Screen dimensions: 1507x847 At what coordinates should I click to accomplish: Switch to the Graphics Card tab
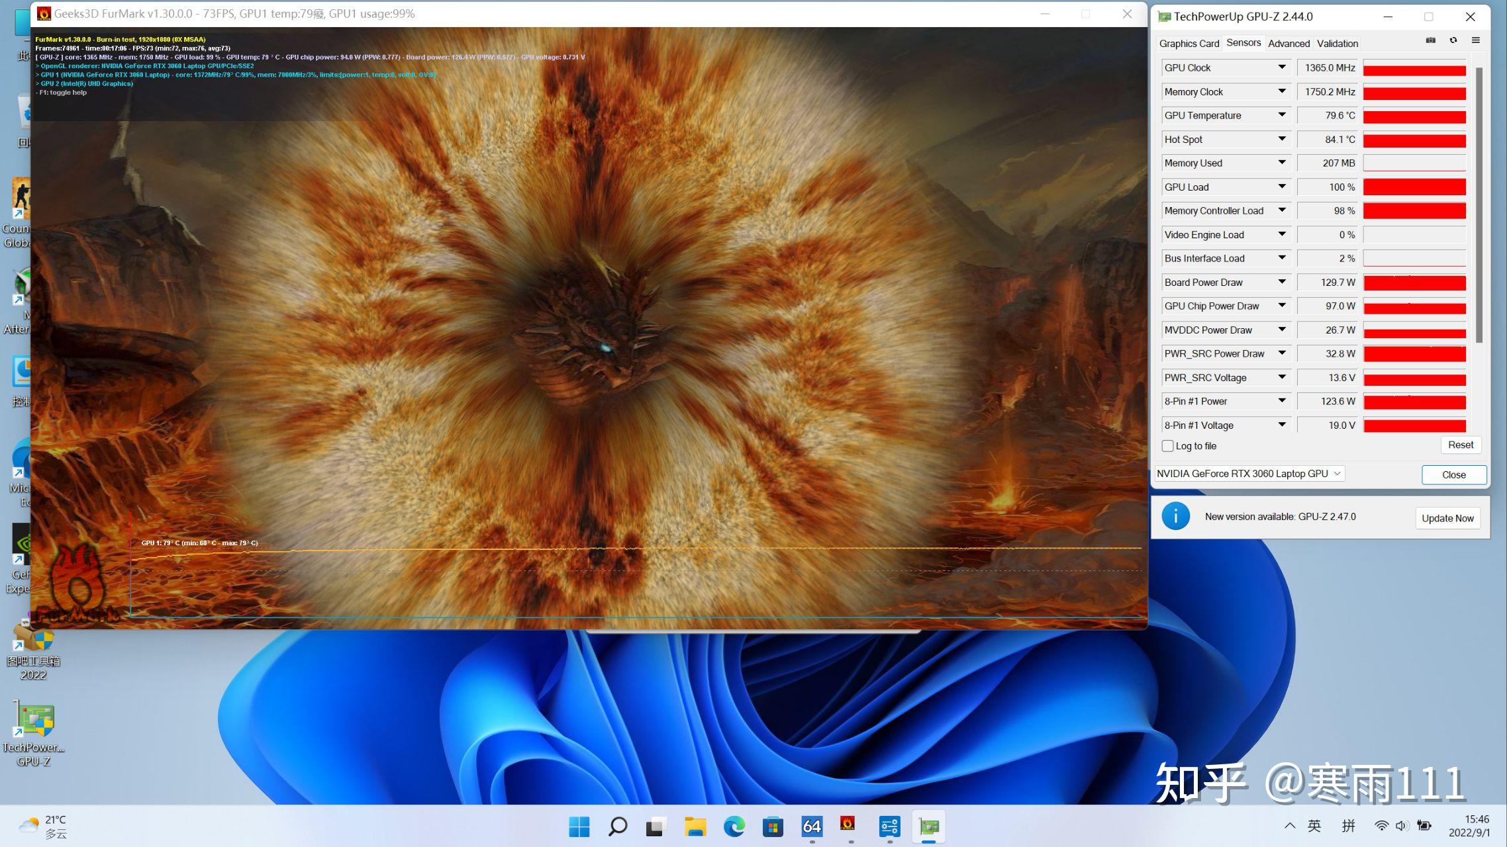pos(1189,44)
